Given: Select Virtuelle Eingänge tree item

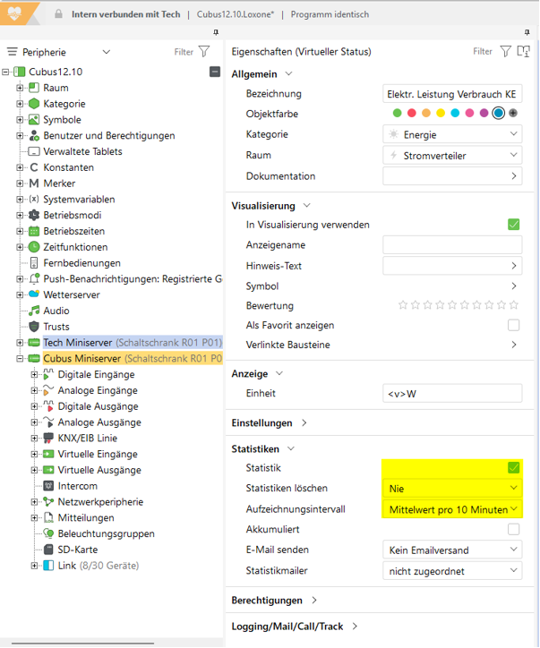Looking at the screenshot, I should tap(99, 454).
